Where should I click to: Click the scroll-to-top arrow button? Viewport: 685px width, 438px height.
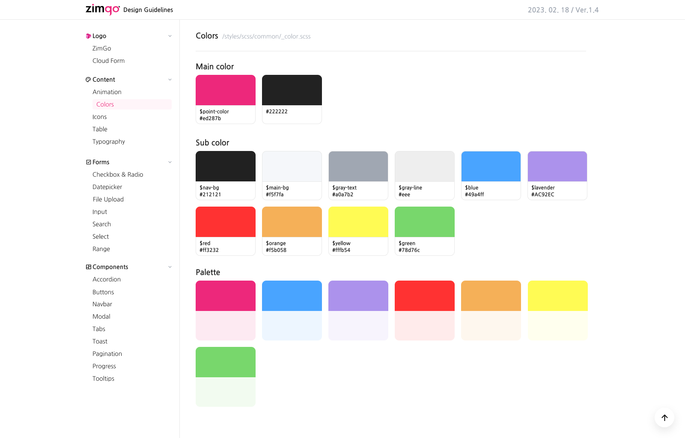664,418
